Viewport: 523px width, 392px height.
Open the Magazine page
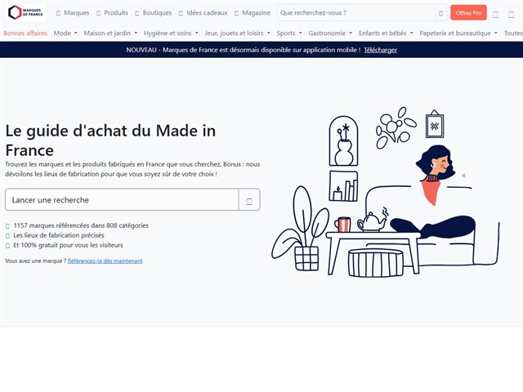(x=256, y=13)
